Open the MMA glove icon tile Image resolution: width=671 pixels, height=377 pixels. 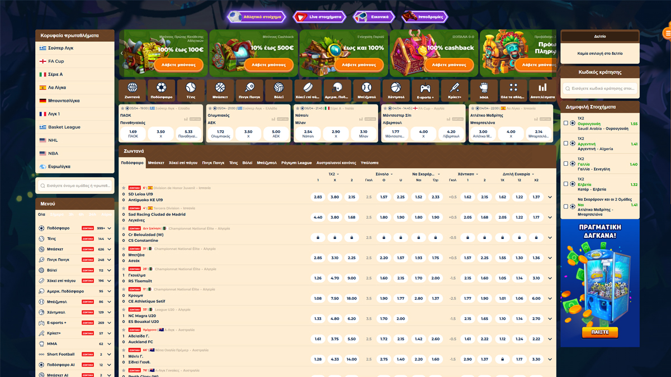coord(484,89)
